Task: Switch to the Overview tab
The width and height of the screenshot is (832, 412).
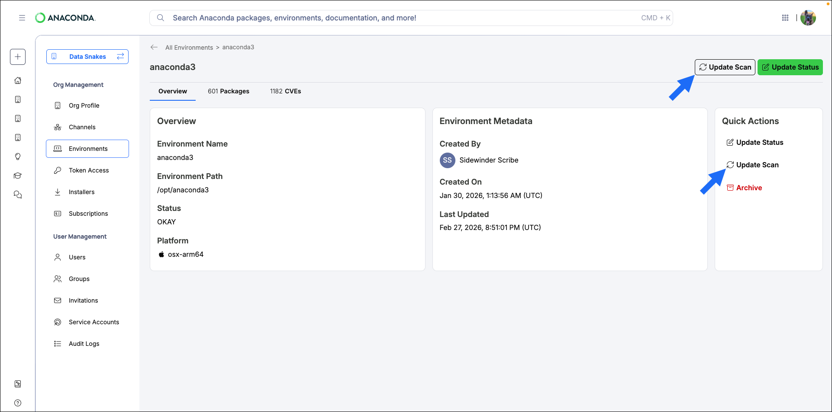Action: (x=173, y=91)
